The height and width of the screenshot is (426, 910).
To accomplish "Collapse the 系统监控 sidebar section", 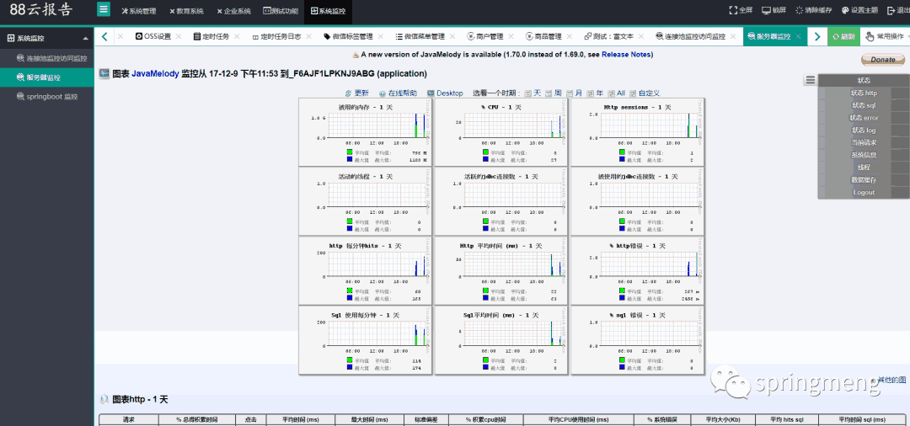I will (x=47, y=38).
